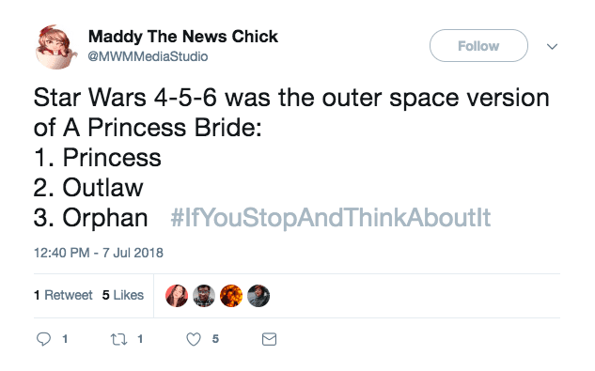The width and height of the screenshot is (595, 371).
Task: Click the reply count number 1
Action: pyautogui.click(x=65, y=339)
